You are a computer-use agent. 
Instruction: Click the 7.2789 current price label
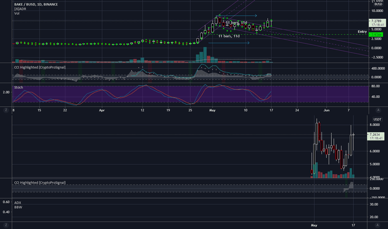pyautogui.click(x=377, y=23)
